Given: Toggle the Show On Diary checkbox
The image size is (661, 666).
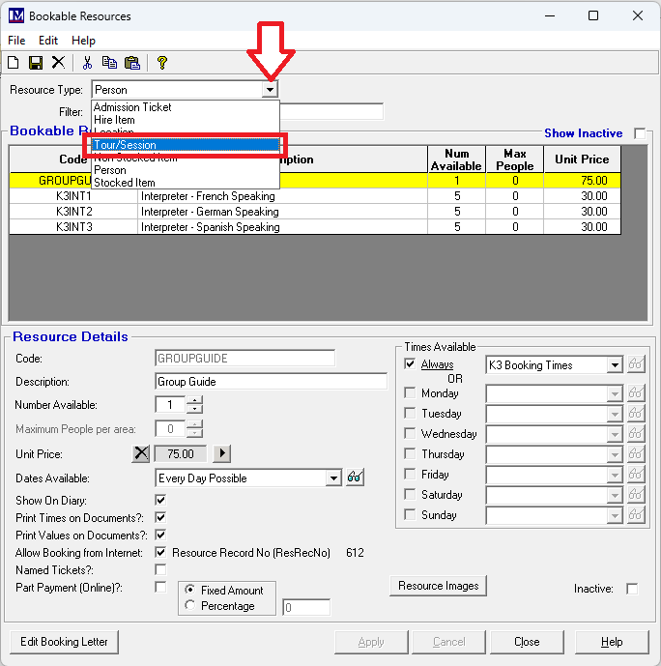Looking at the screenshot, I should point(160,501).
